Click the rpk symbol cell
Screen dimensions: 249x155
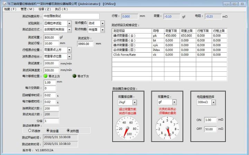click(x=158, y=45)
